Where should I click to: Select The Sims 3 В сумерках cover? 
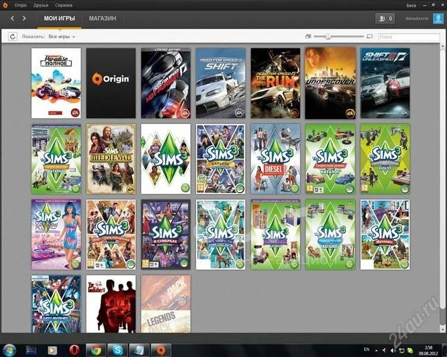pyautogui.click(x=166, y=234)
